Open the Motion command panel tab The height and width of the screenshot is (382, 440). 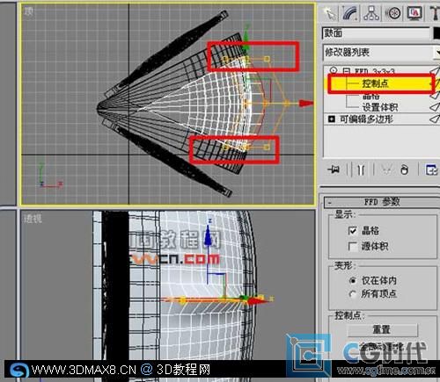[x=392, y=13]
